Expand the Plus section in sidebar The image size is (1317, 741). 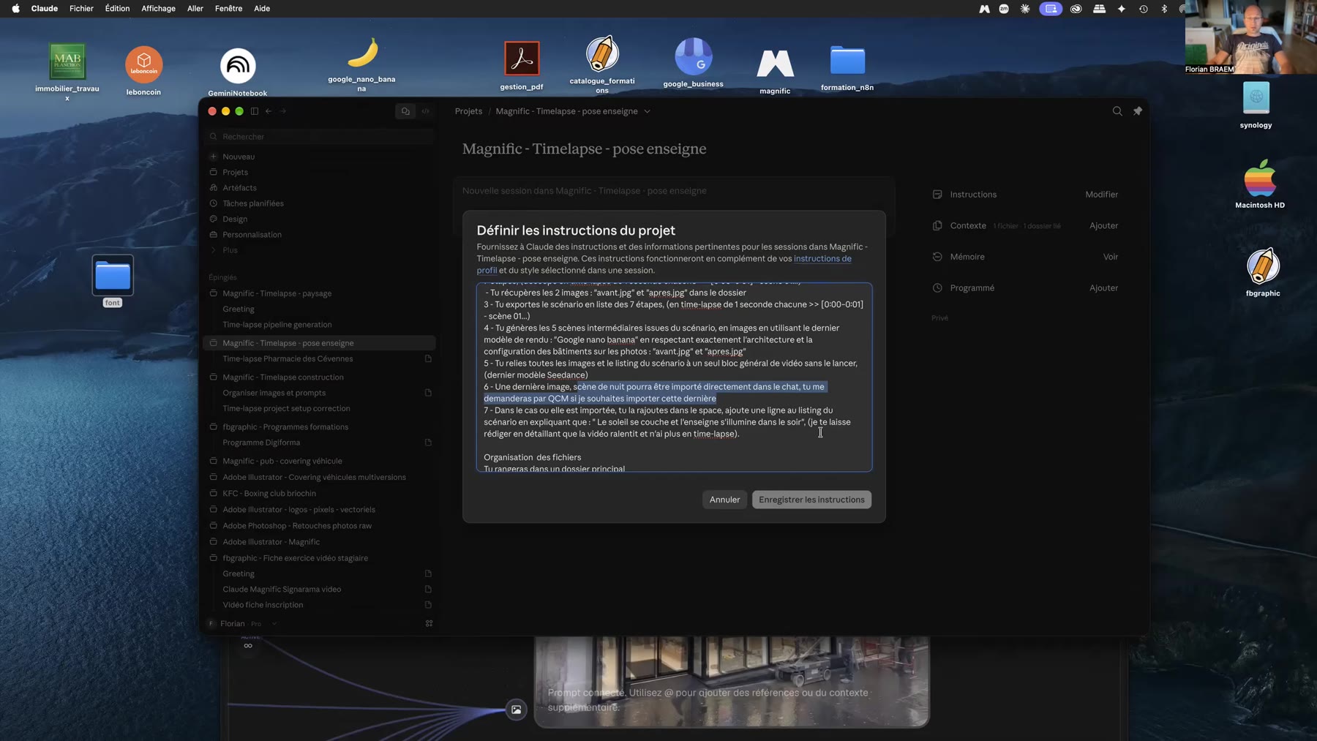[230, 250]
